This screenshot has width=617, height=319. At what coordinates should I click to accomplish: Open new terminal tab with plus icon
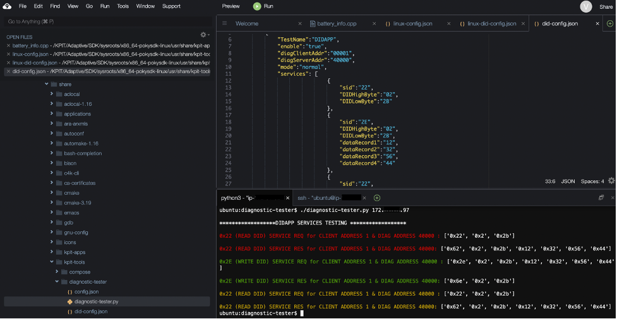(x=377, y=198)
